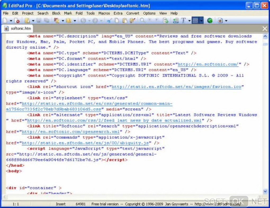
Task: Click the Paste clipboard icon
Action: coord(125,21)
